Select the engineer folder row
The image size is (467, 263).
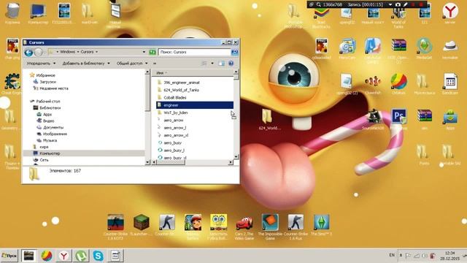click(195, 105)
